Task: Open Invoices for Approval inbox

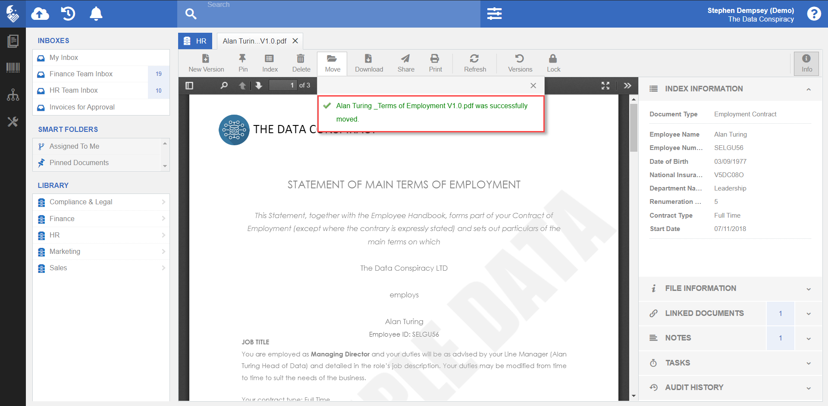Action: pos(101,107)
